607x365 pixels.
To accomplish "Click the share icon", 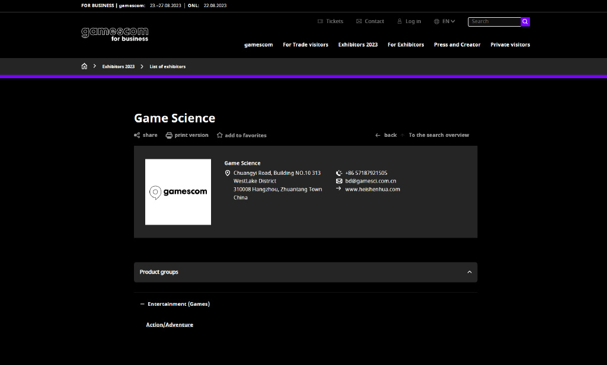I will [x=137, y=135].
